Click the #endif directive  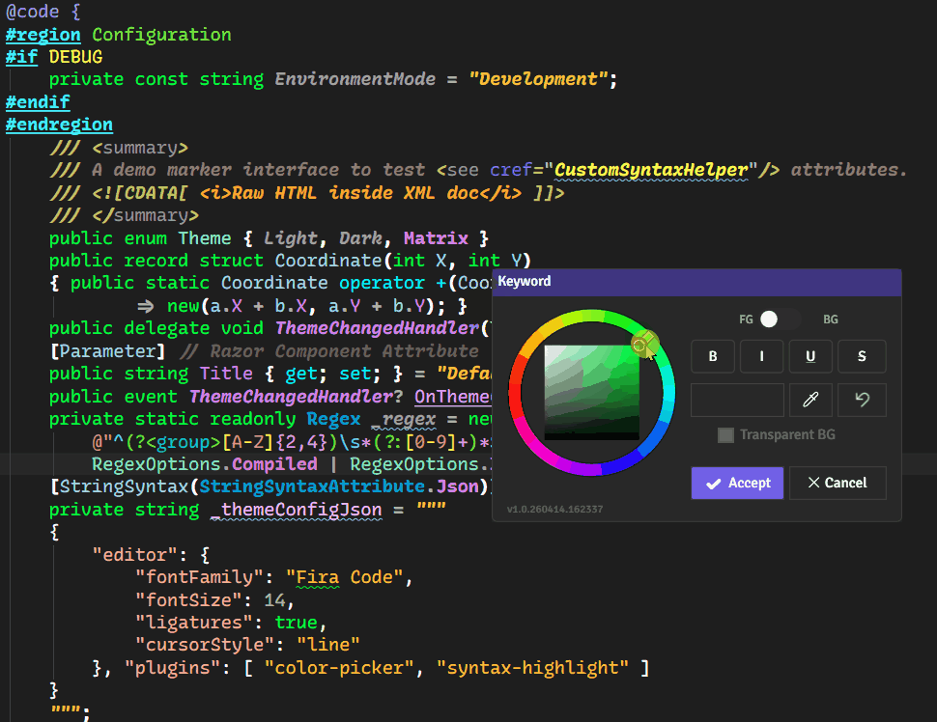coord(38,102)
